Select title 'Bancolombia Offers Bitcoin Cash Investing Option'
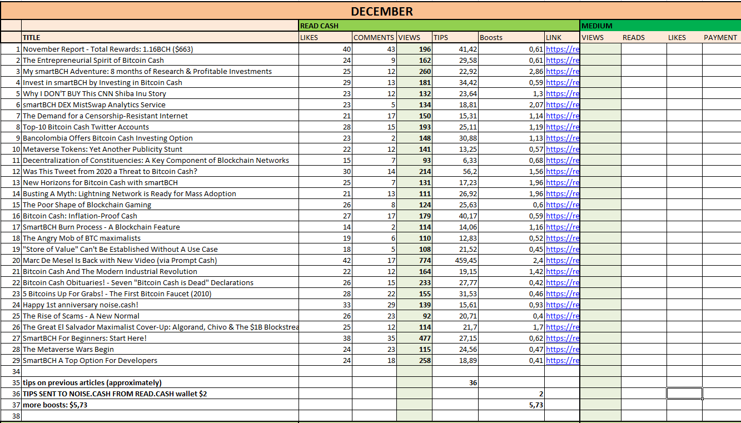 pos(160,138)
